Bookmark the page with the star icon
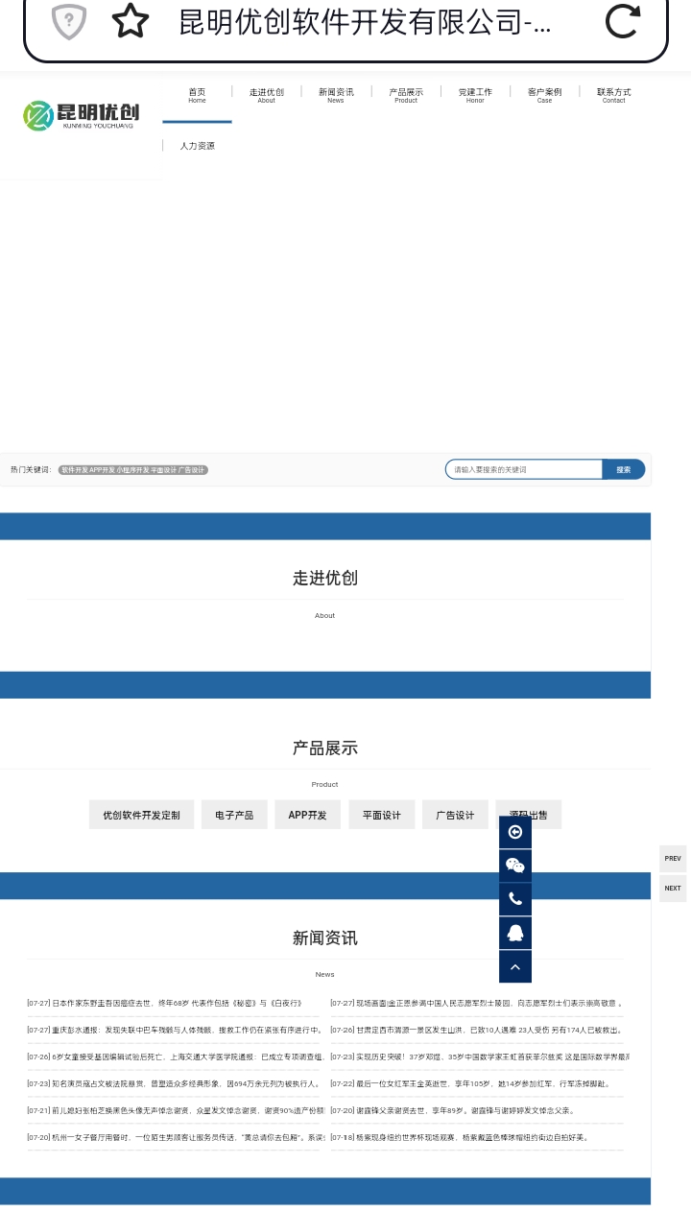Viewport: 691px width, 1211px height. pyautogui.click(x=130, y=21)
